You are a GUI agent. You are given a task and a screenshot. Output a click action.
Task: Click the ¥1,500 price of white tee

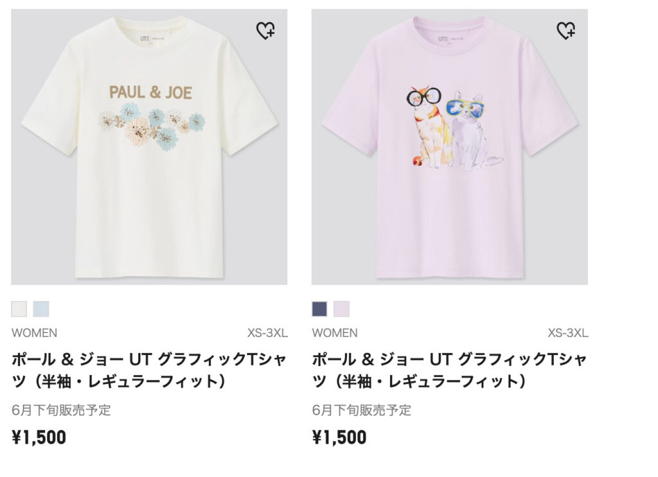click(x=39, y=438)
